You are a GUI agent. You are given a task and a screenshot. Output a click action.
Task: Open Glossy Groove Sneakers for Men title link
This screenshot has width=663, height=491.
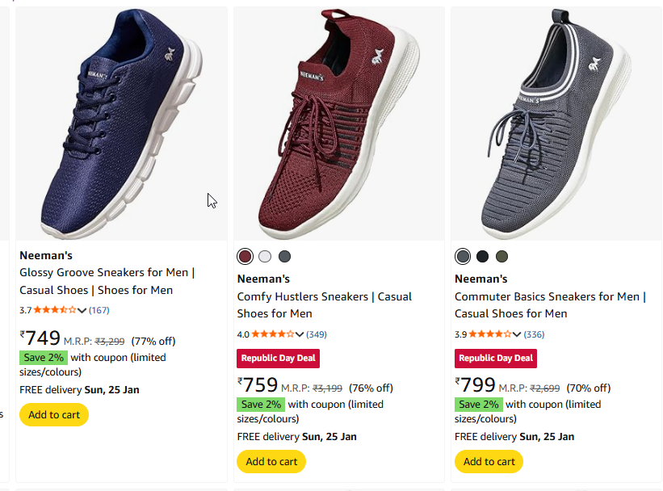[x=107, y=281]
